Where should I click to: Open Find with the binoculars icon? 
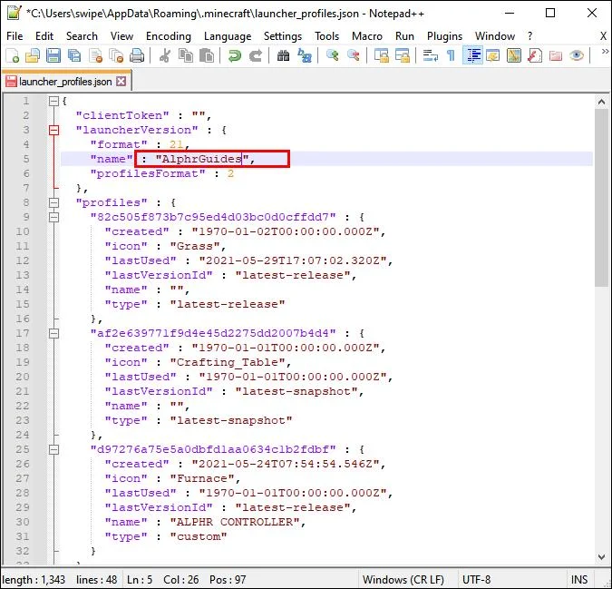[x=284, y=55]
